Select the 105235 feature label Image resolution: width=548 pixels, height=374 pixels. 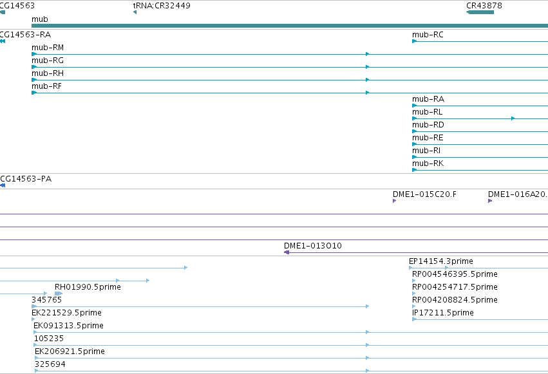point(48,339)
